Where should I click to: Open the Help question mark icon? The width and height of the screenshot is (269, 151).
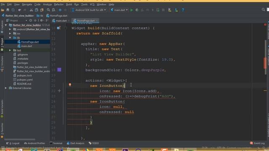[183, 10]
